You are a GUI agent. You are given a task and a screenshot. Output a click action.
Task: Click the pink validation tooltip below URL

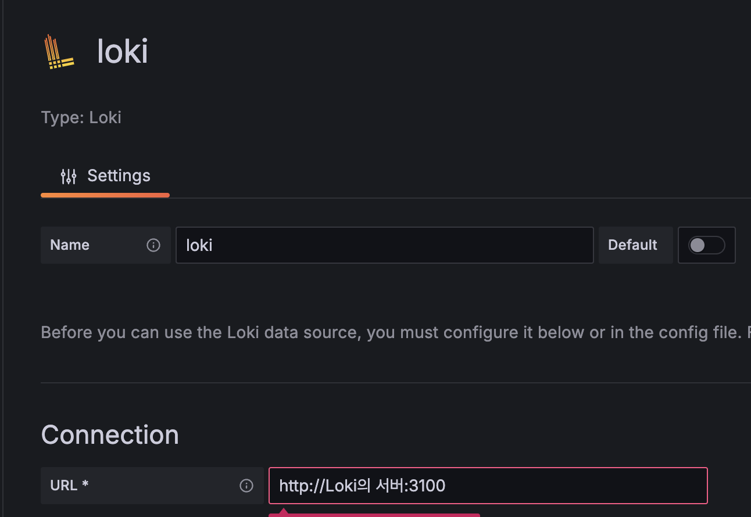point(374,514)
